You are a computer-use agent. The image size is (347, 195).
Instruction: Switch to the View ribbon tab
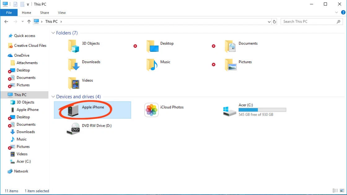coord(61,12)
